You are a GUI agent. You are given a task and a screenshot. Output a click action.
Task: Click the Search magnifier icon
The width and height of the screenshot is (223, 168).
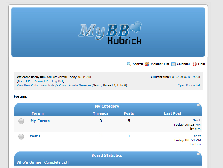129,64
